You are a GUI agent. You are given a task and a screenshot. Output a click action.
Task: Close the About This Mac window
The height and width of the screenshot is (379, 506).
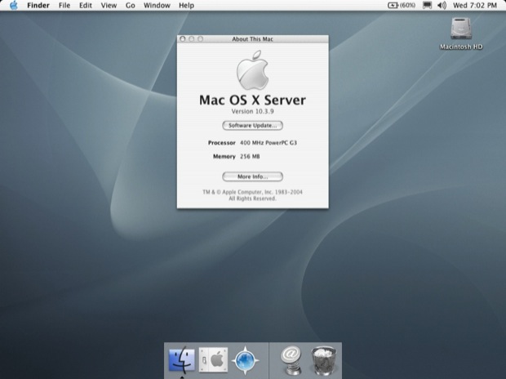183,38
